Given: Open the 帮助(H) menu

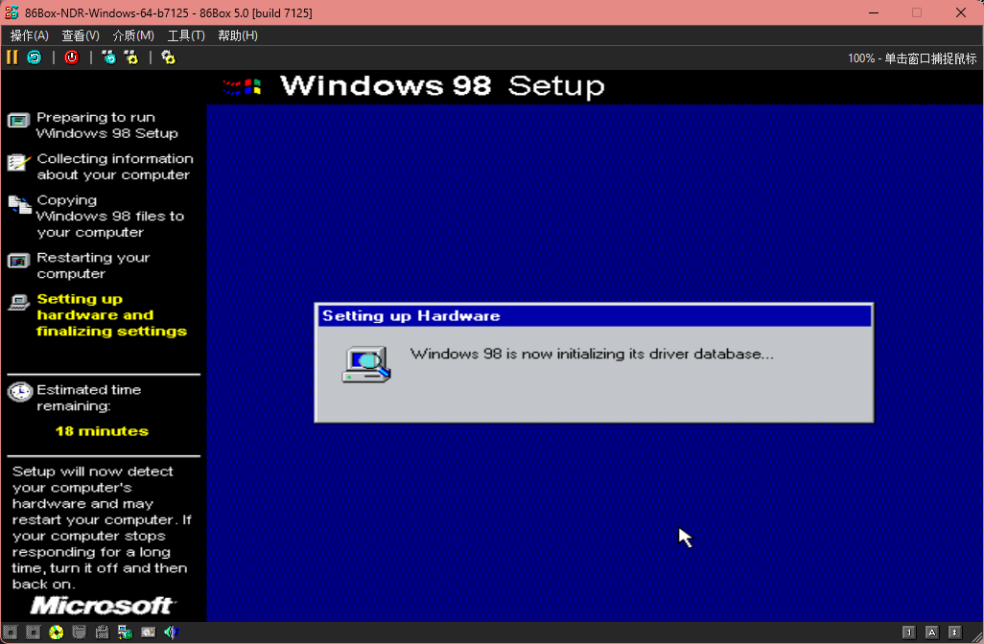Looking at the screenshot, I should point(238,35).
